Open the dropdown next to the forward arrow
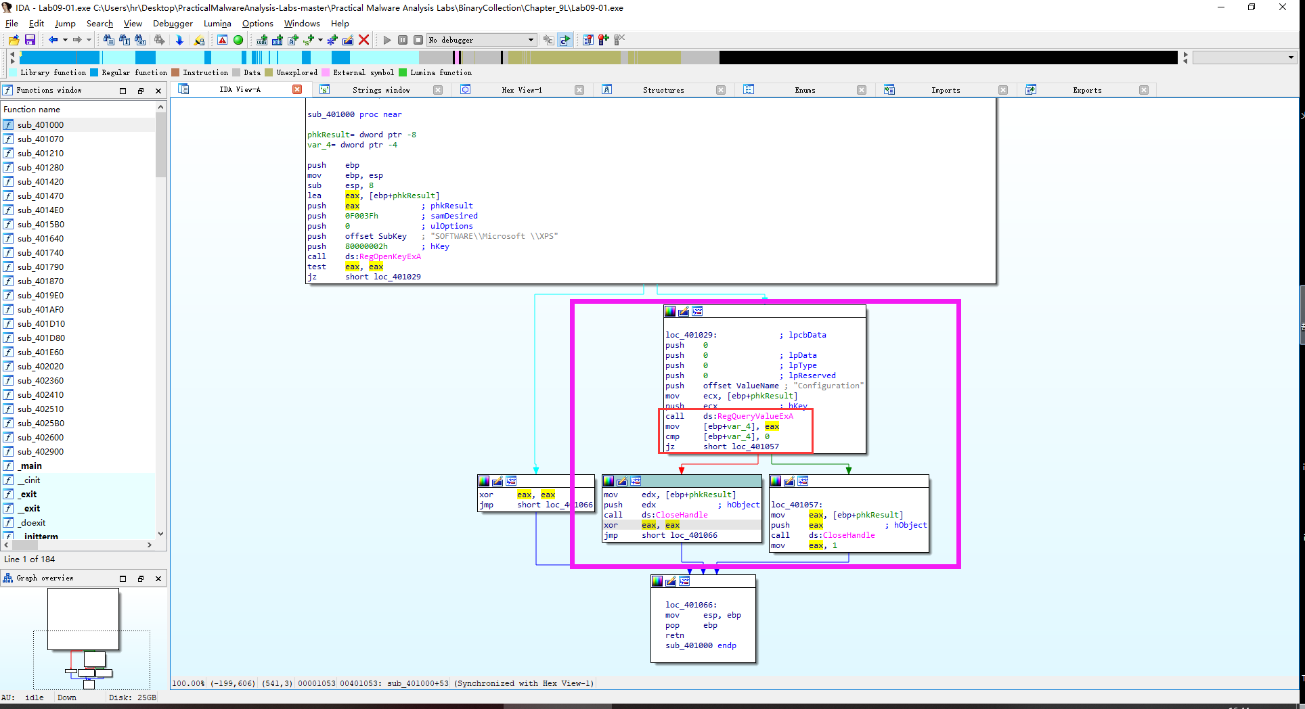 [89, 40]
